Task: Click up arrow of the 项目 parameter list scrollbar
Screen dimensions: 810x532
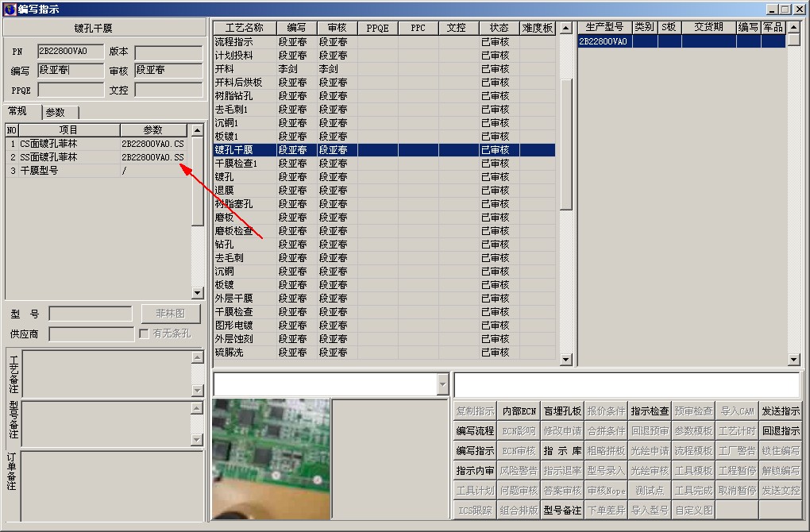Action: [x=197, y=130]
